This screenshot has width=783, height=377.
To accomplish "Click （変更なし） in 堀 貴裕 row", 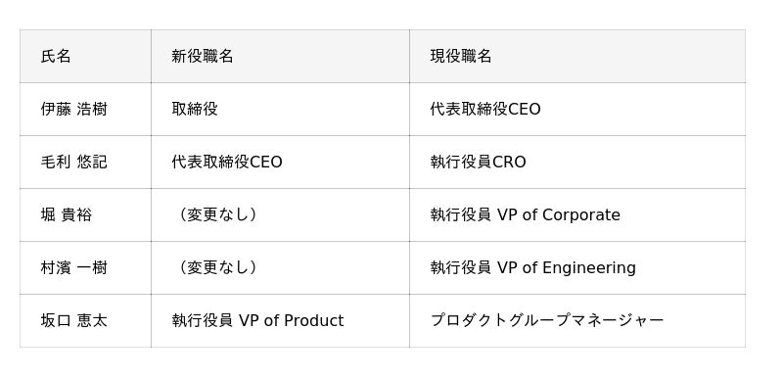I will coord(280,214).
